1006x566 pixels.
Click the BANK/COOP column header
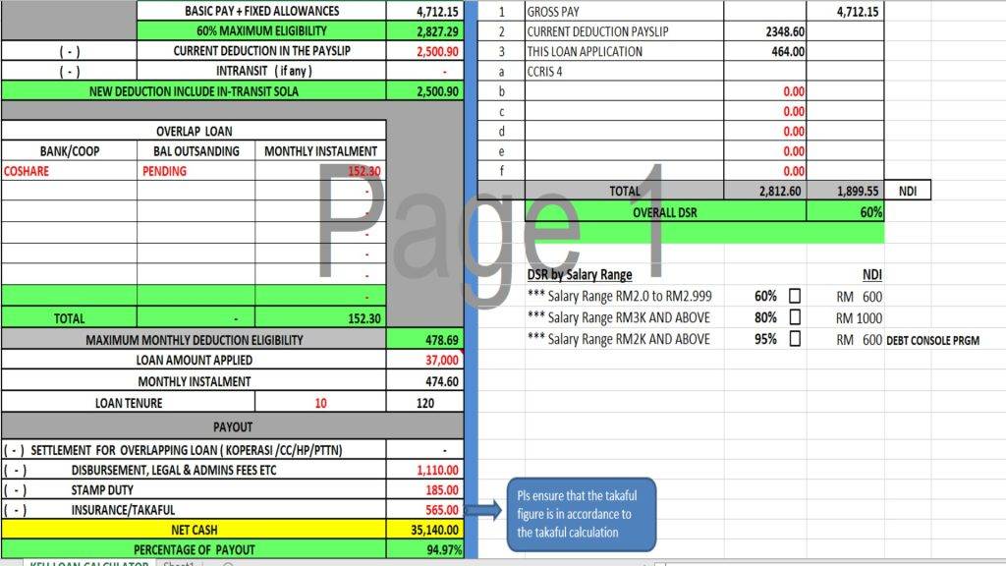click(70, 150)
